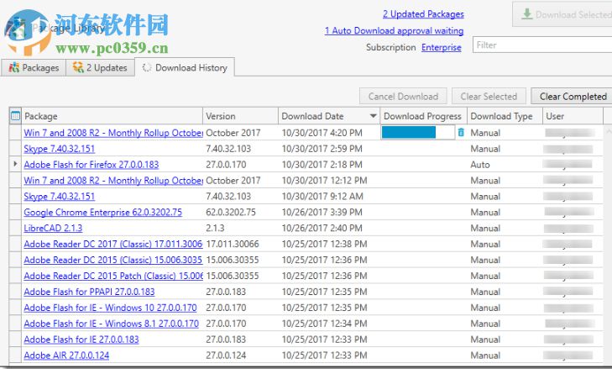The height and width of the screenshot is (369, 612).
Task: Open Win 7 Monthly Rollup link dated 4:20 PM
Action: coord(113,133)
